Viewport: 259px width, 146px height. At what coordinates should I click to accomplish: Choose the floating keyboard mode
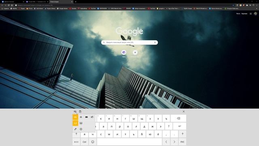pyautogui.click(x=81, y=123)
